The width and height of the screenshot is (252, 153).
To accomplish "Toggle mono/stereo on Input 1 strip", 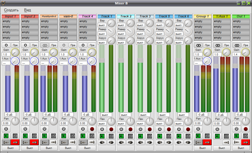I will 6,45.
